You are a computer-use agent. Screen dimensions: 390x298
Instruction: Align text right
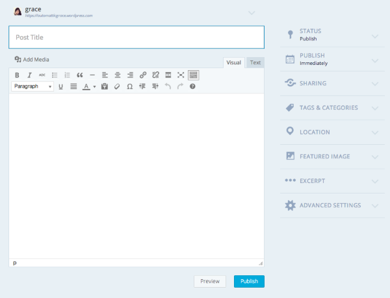coord(130,75)
